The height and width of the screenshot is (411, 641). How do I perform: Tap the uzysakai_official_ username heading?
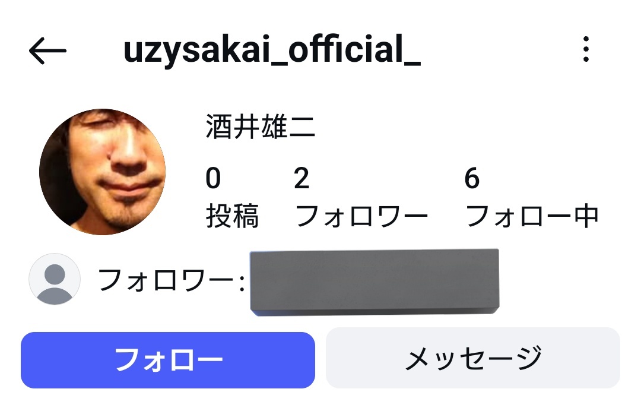coord(272,50)
